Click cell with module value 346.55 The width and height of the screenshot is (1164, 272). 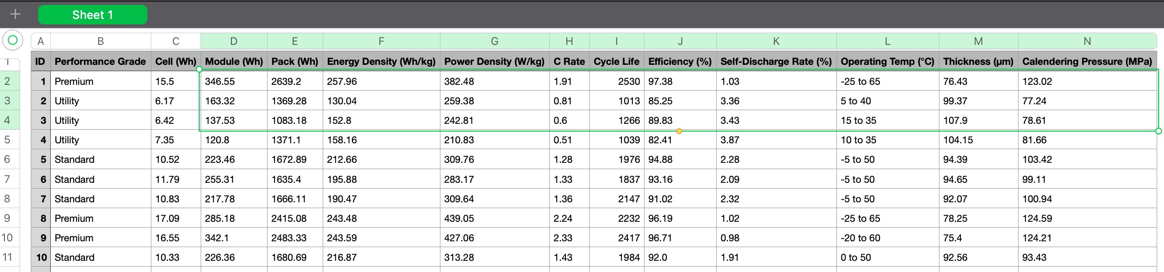[234, 81]
